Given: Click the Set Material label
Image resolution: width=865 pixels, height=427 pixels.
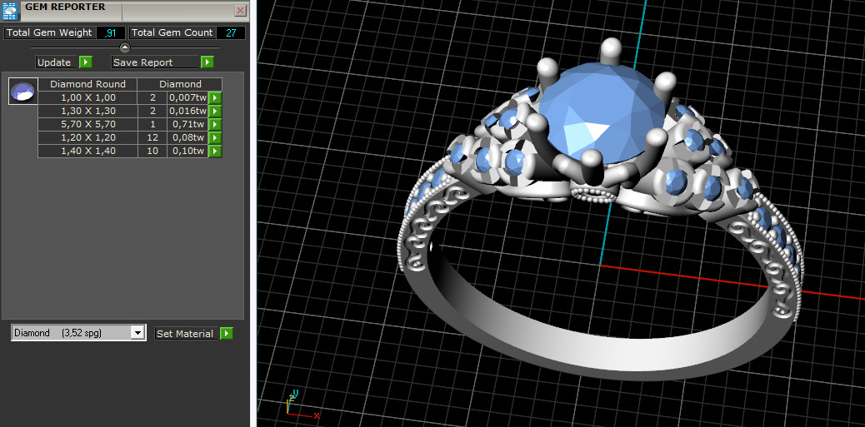Looking at the screenshot, I should [x=187, y=333].
